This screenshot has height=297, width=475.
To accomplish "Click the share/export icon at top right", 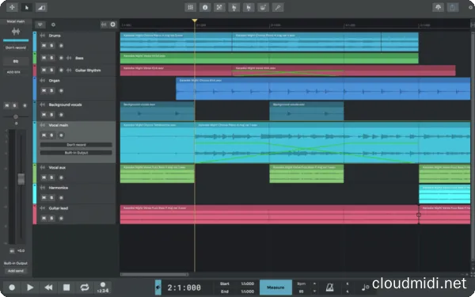I will click(x=453, y=7).
